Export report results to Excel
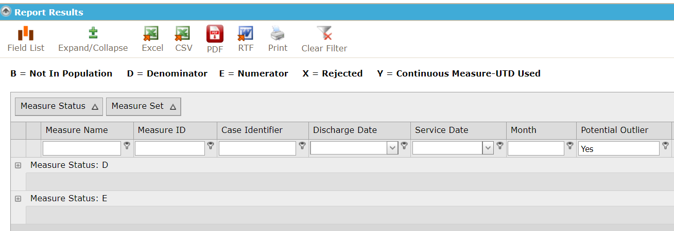 (152, 40)
